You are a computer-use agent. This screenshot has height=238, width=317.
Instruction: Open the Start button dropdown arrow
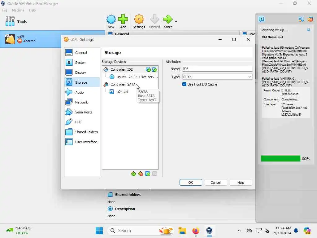[176, 21]
